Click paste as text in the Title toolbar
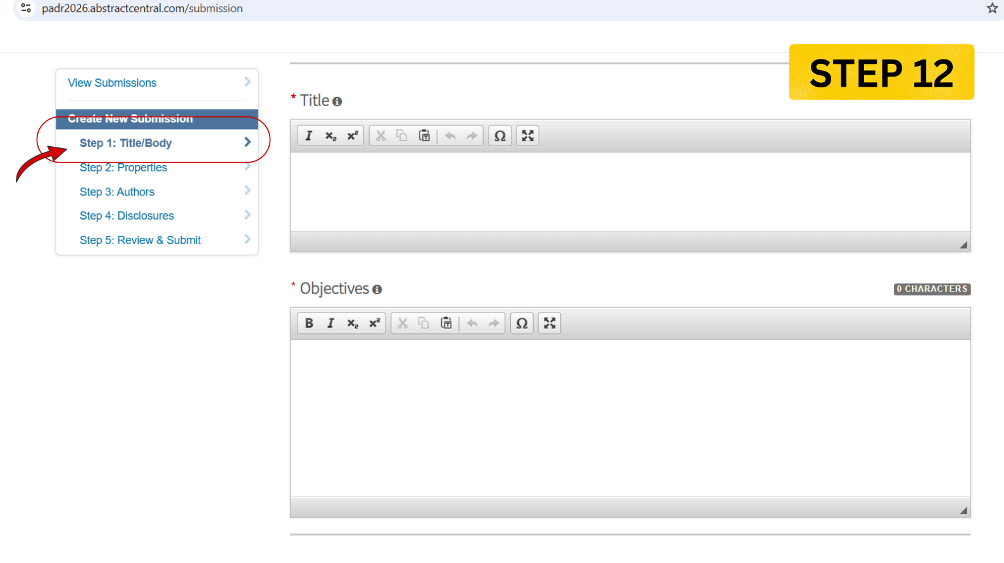Viewport: 1004px width, 563px height. [x=424, y=136]
